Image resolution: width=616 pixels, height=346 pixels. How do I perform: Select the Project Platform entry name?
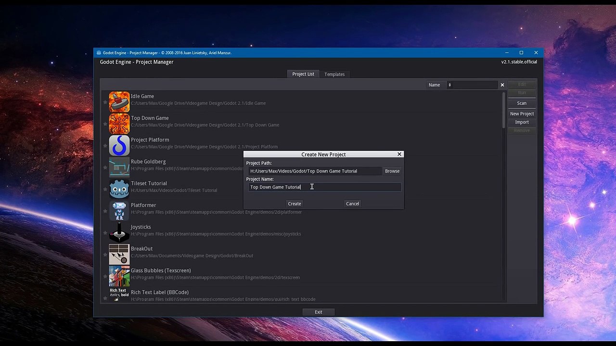150,140
